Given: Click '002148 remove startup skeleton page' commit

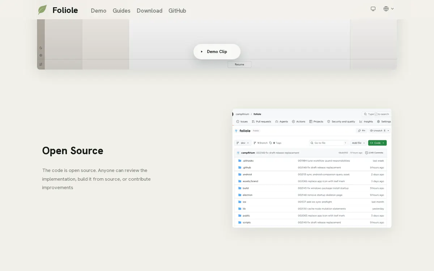Looking at the screenshot, I should click(320, 195).
